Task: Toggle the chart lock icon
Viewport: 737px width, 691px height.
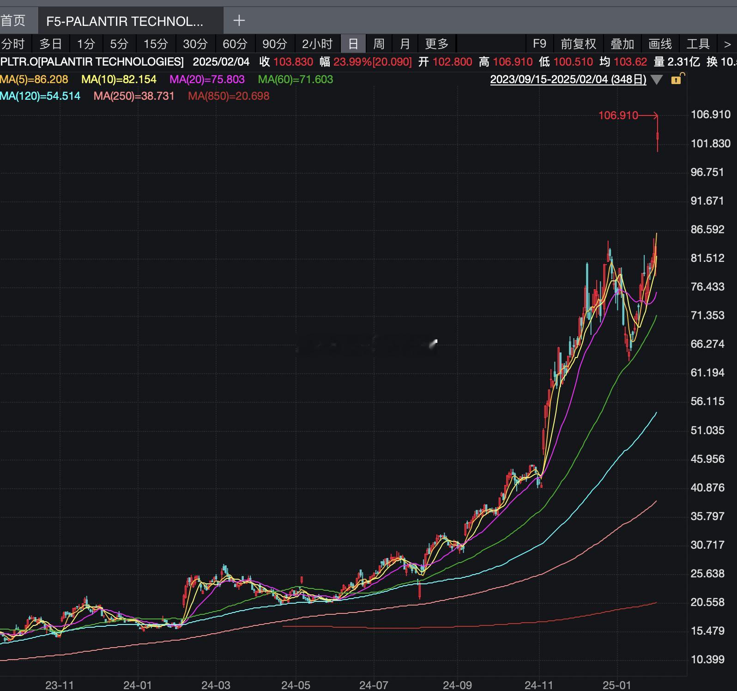Action: tap(677, 79)
